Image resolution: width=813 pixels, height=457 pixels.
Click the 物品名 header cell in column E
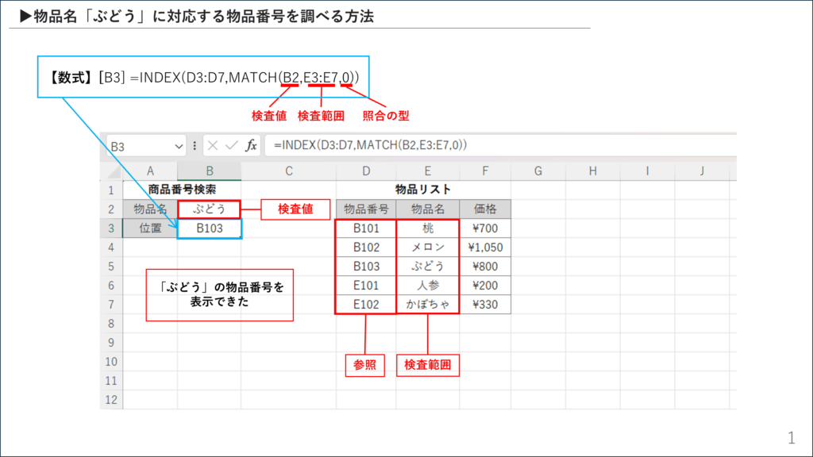coord(428,209)
